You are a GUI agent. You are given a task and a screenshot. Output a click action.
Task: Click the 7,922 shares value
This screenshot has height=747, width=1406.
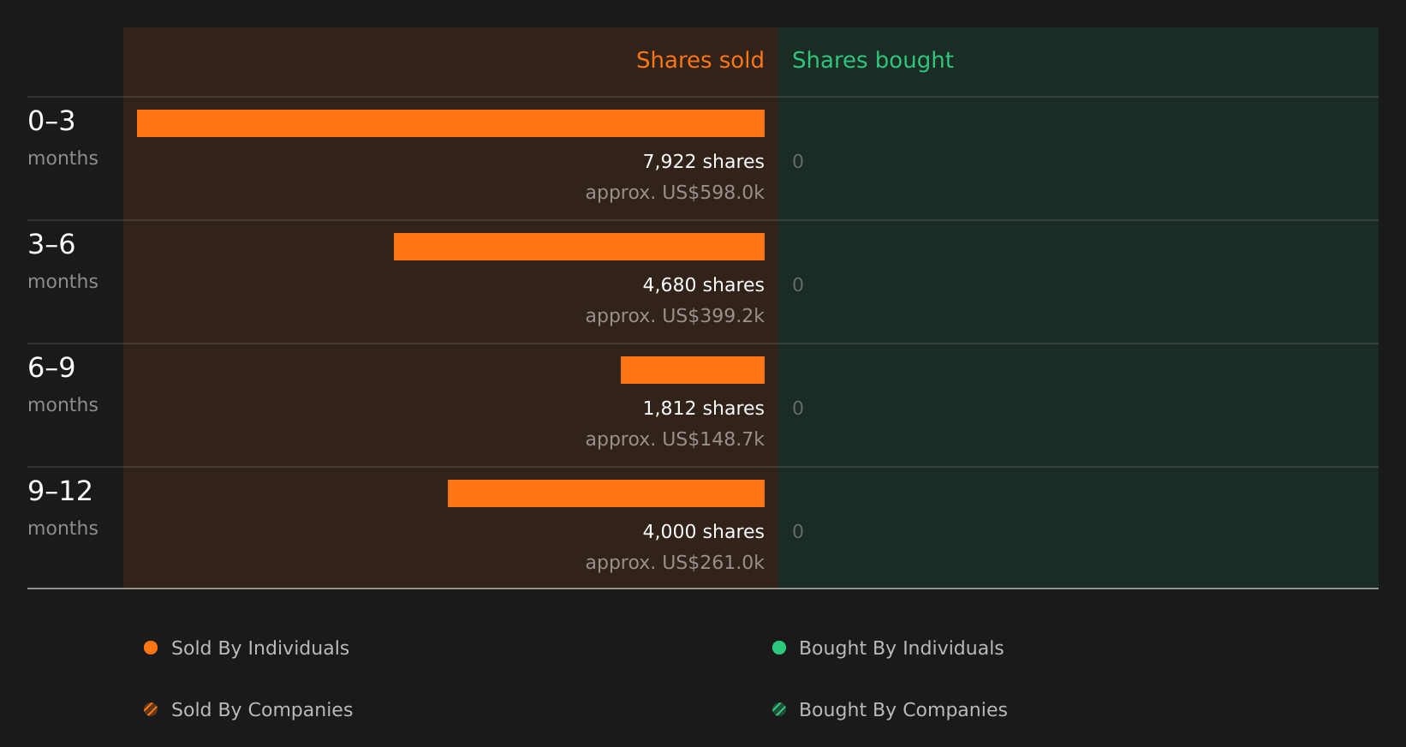(x=703, y=161)
